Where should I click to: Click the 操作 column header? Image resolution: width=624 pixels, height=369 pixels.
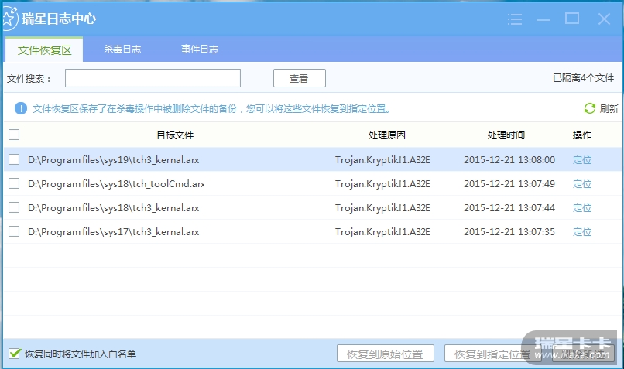click(582, 135)
